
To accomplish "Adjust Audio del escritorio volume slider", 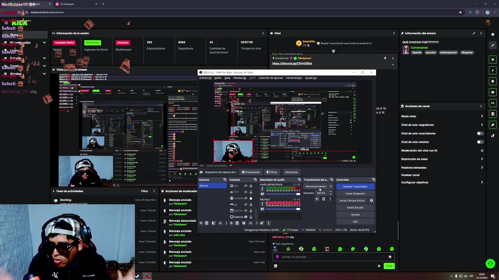I will (283, 194).
